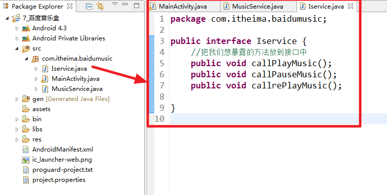
Task: Click ic_launcher-web.png image icon
Action: [26, 160]
